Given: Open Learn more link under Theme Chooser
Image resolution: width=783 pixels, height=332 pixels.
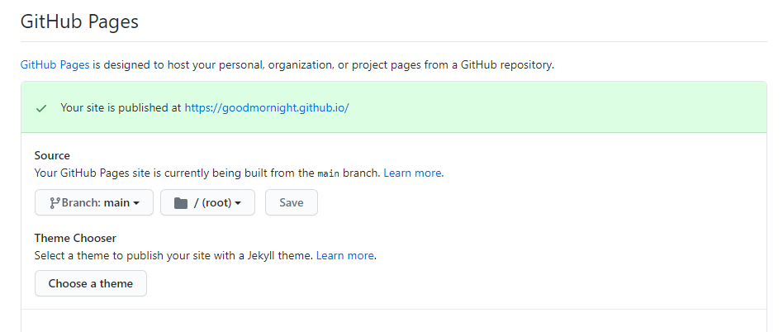Looking at the screenshot, I should (x=345, y=256).
